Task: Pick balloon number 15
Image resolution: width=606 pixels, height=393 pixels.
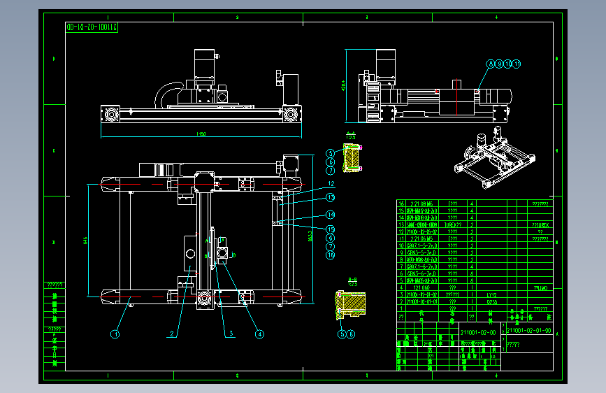Action: pos(330,229)
